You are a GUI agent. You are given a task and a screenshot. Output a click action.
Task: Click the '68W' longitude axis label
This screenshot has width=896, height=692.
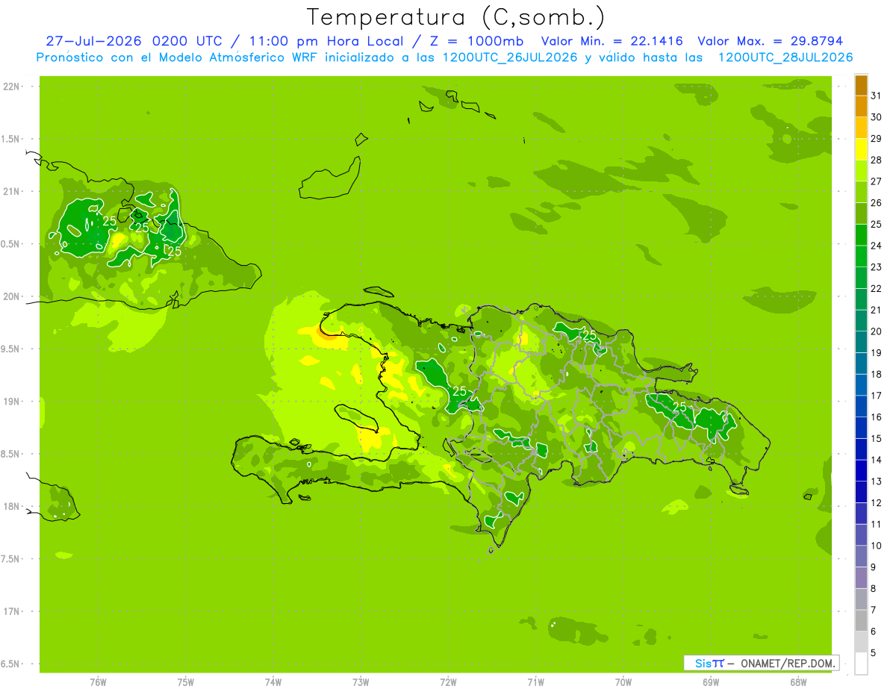(x=798, y=682)
